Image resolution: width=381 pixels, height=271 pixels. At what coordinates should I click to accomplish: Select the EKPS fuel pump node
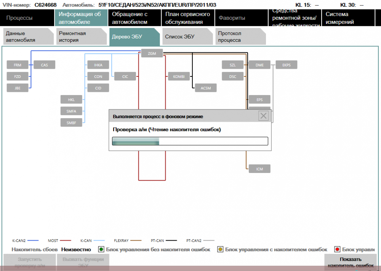(287, 65)
